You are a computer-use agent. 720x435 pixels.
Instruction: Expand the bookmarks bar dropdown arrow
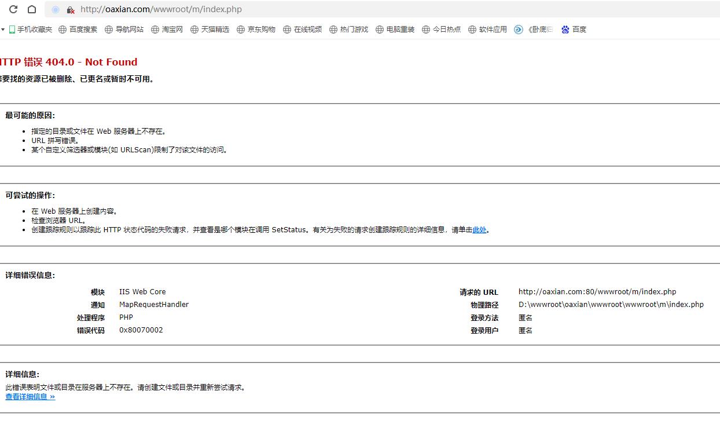point(3,30)
